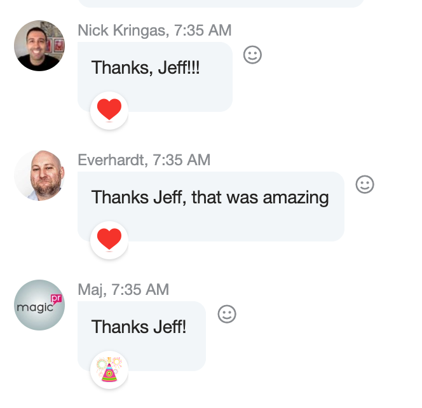Open Nick Kringas's profile picture

39,46
